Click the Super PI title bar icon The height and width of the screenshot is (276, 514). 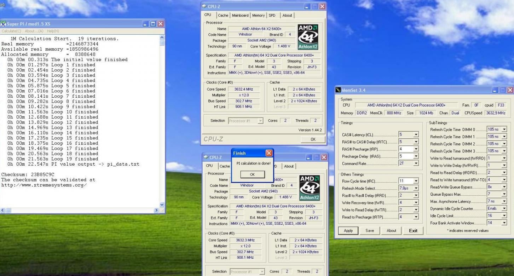pos(3,24)
